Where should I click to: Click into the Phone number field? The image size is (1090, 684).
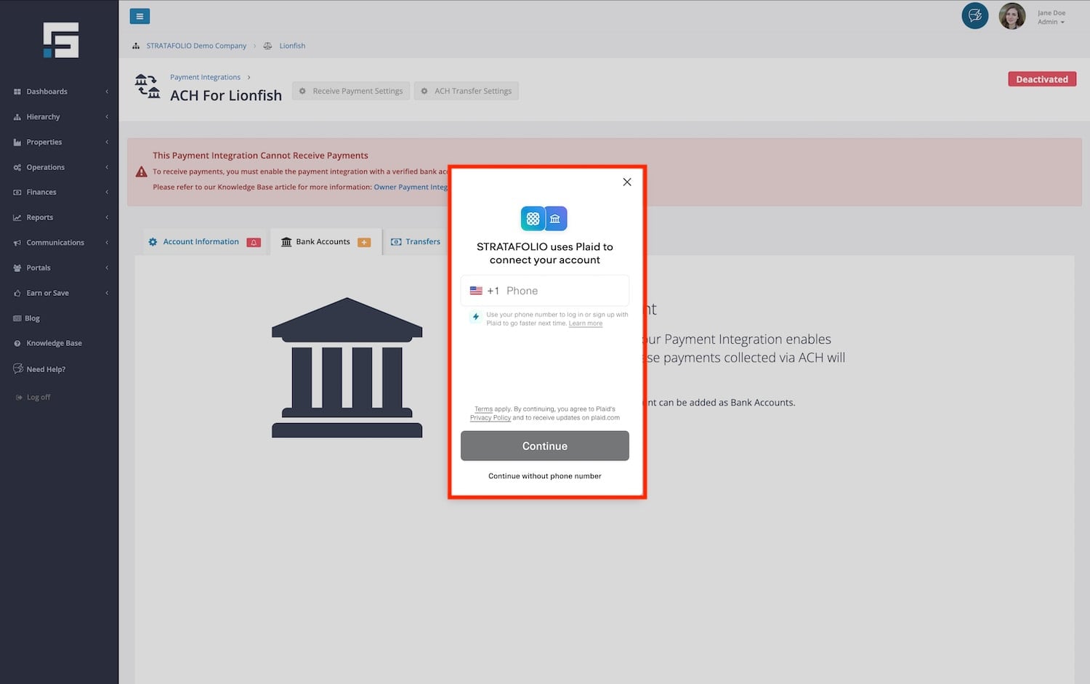click(x=563, y=291)
